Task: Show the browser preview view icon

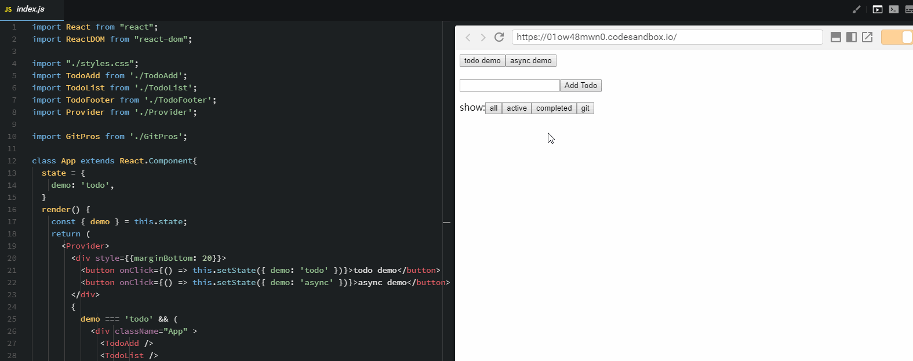Action: (878, 9)
